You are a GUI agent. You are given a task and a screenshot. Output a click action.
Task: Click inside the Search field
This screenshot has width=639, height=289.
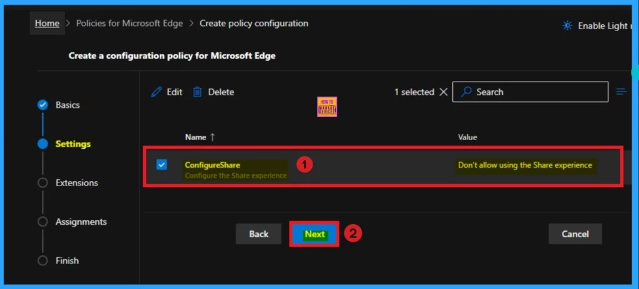530,92
